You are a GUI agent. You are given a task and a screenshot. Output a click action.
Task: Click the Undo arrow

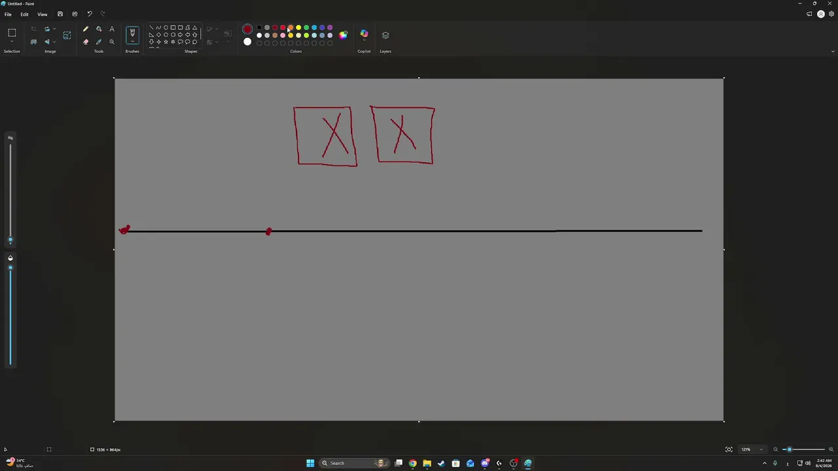tap(90, 14)
